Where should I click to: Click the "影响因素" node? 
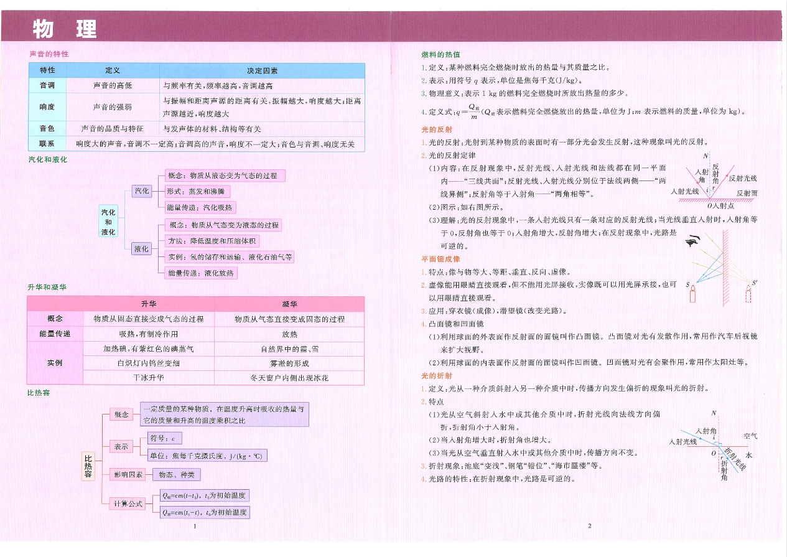tap(128, 475)
